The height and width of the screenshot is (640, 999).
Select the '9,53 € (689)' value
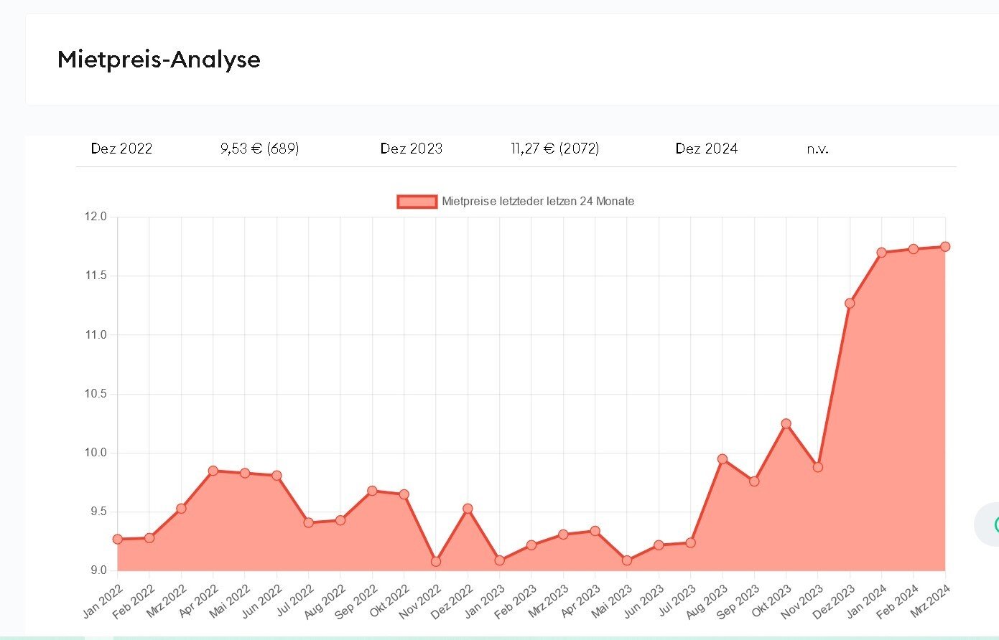[x=260, y=149]
